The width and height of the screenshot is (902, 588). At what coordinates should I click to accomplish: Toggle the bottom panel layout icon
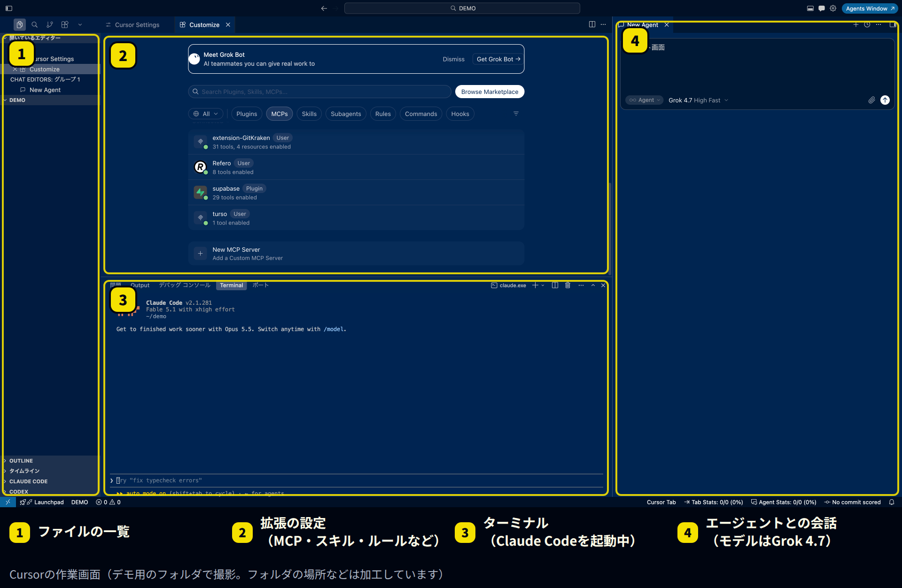[x=810, y=8]
